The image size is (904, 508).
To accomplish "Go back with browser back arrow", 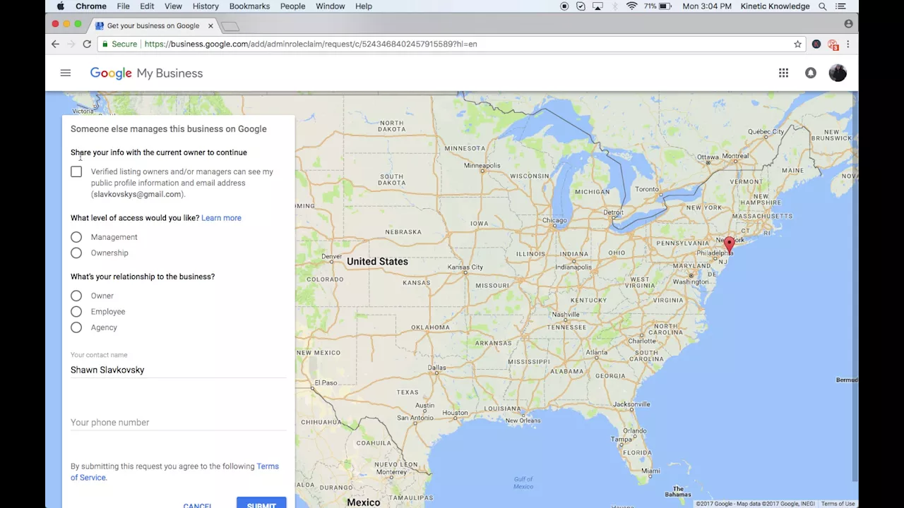I will (x=55, y=44).
